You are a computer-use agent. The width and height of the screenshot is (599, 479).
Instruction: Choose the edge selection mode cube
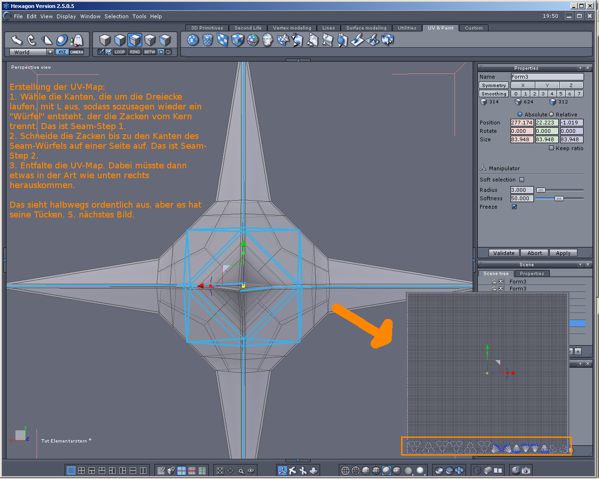tap(135, 40)
